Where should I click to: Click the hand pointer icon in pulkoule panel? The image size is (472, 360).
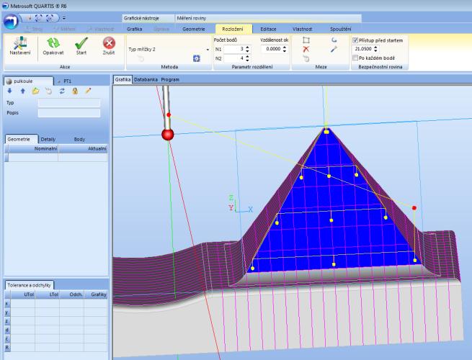tap(49, 91)
